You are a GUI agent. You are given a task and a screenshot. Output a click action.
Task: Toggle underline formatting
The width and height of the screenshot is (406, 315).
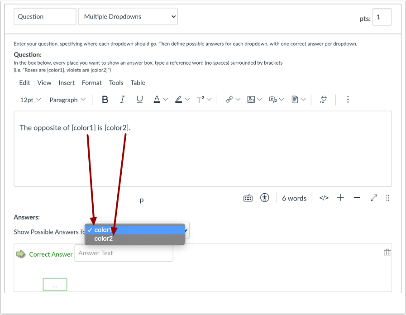coord(139,100)
